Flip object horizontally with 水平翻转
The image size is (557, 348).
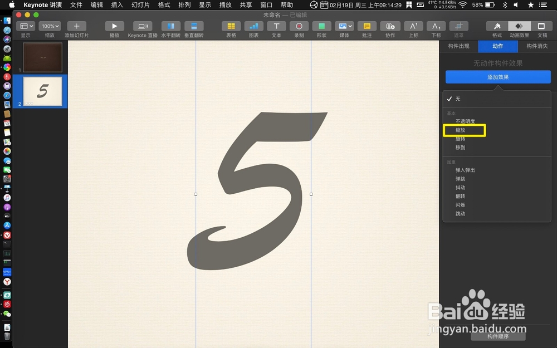171,26
